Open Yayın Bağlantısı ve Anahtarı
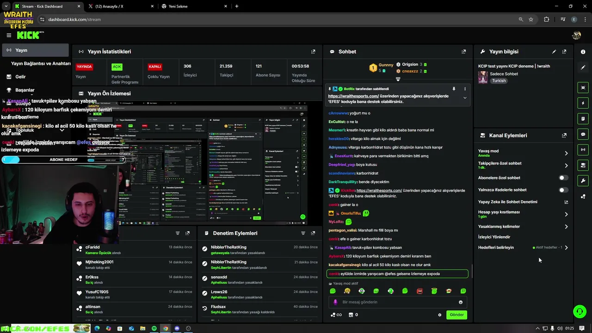 41,63
